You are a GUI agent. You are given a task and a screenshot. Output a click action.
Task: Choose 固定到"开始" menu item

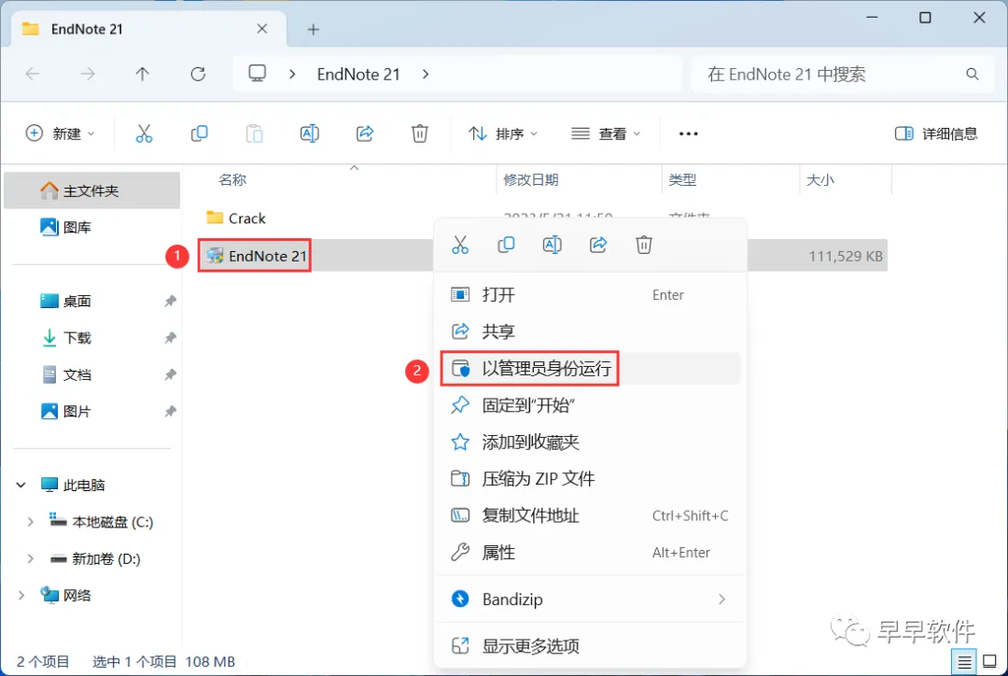point(590,405)
